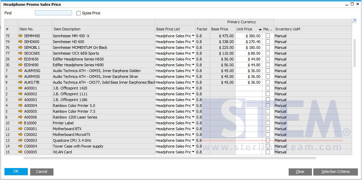The width and height of the screenshot is (362, 180).
Task: Open link arrow for item B10000
Action: [21, 123]
